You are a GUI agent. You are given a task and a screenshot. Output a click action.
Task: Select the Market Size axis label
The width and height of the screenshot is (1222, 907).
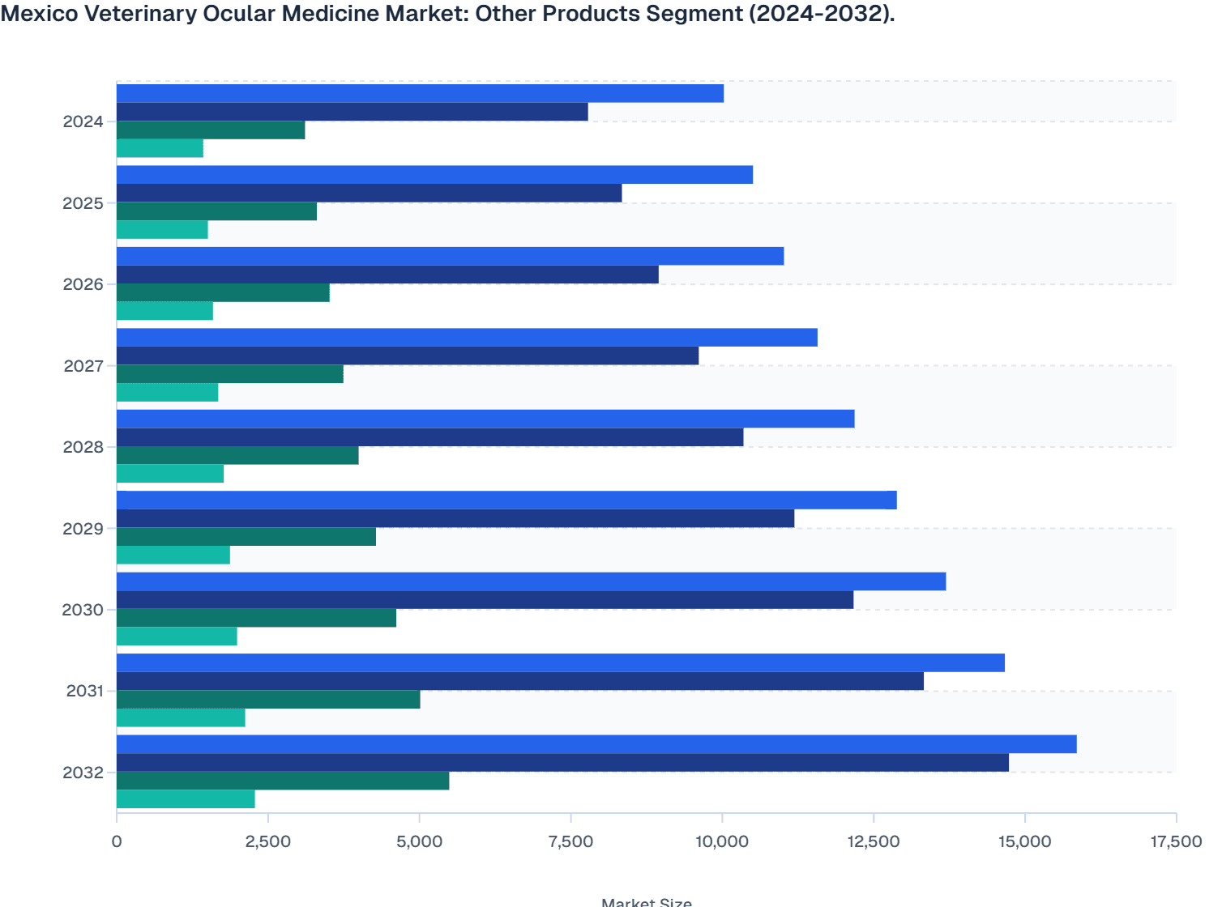(647, 901)
